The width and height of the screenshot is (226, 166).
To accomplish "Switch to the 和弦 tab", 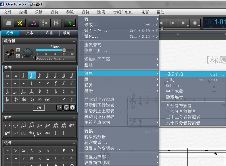I will [x=49, y=33].
